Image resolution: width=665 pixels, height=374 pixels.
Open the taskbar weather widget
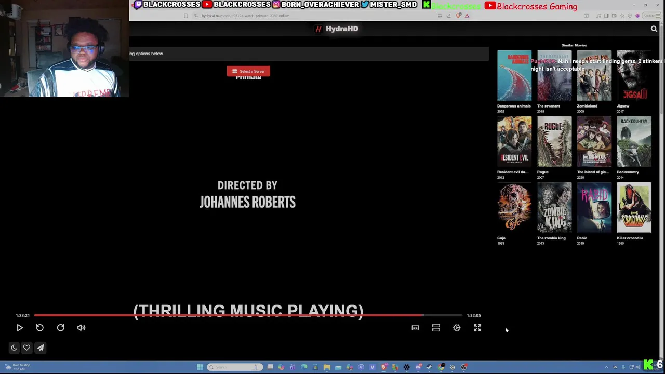pos(18,367)
